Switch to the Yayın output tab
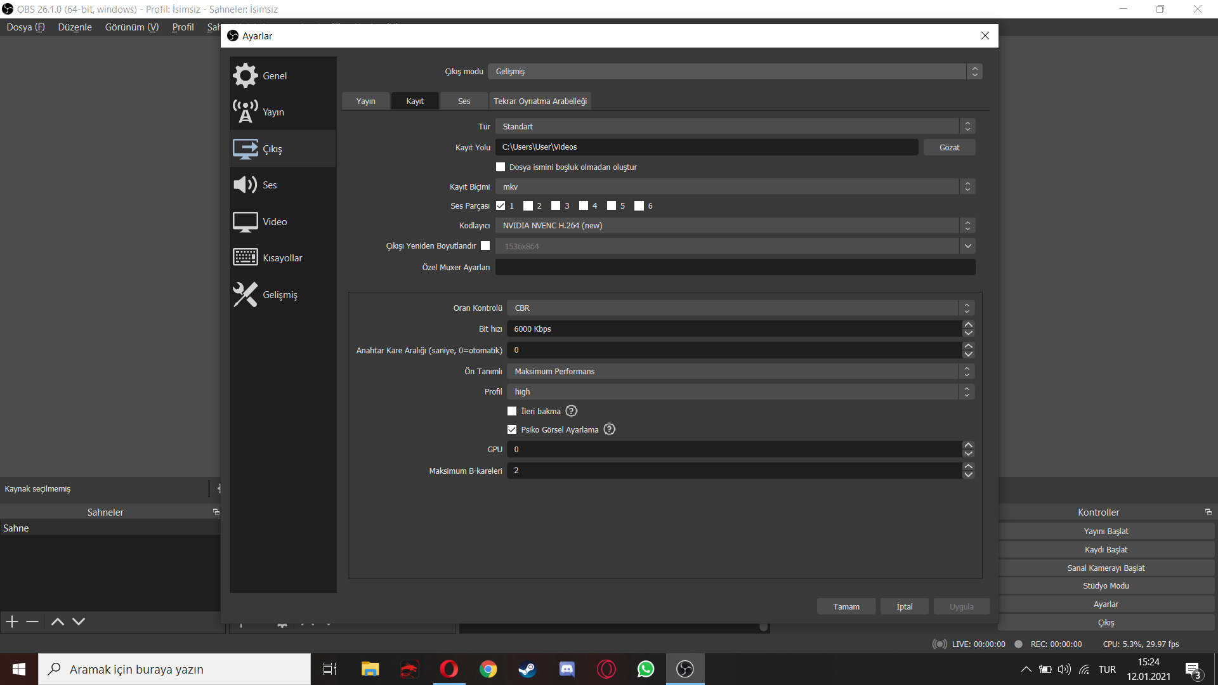 pyautogui.click(x=365, y=101)
